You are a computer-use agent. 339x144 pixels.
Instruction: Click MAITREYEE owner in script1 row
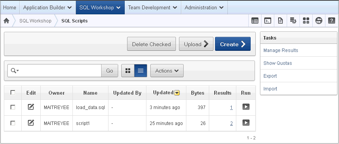[57, 123]
